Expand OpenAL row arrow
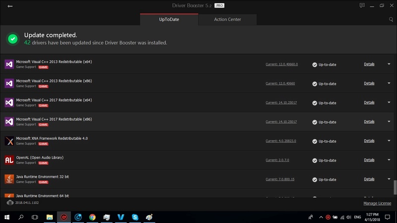 click(x=389, y=160)
